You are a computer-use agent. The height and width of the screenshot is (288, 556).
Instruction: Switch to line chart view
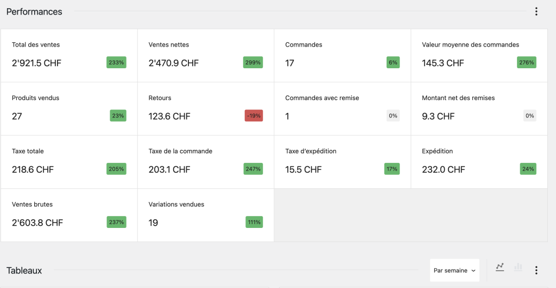coord(500,267)
